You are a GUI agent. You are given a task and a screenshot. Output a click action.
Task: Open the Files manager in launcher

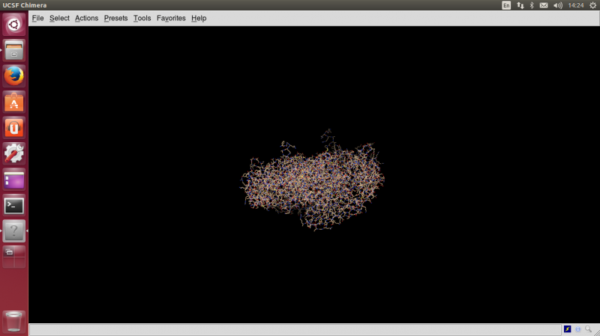click(14, 50)
